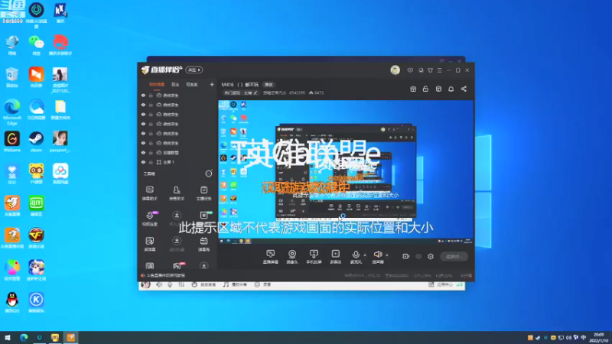The image size is (612, 344).
Task: Click the notification bell icon
Action: pyautogui.click(x=451, y=89)
